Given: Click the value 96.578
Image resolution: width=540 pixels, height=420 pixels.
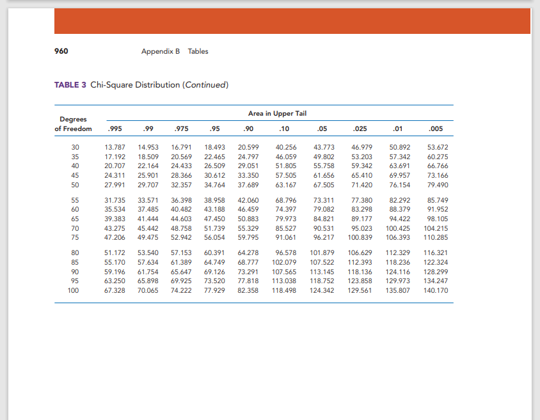Looking at the screenshot, I should click(286, 253).
